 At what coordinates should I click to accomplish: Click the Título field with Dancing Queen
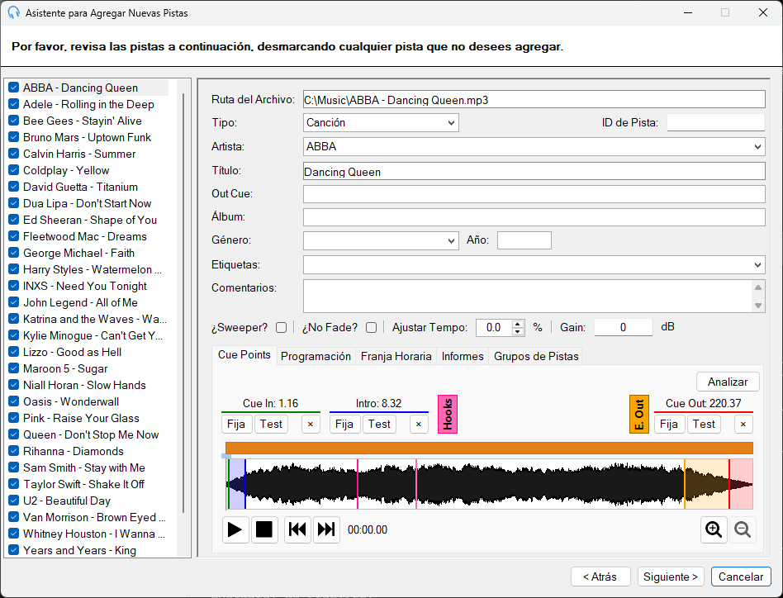click(x=534, y=171)
